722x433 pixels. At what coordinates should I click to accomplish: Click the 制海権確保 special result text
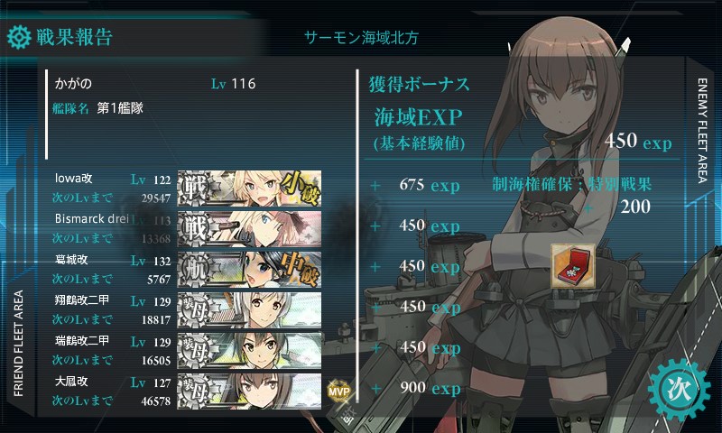[x=571, y=185]
